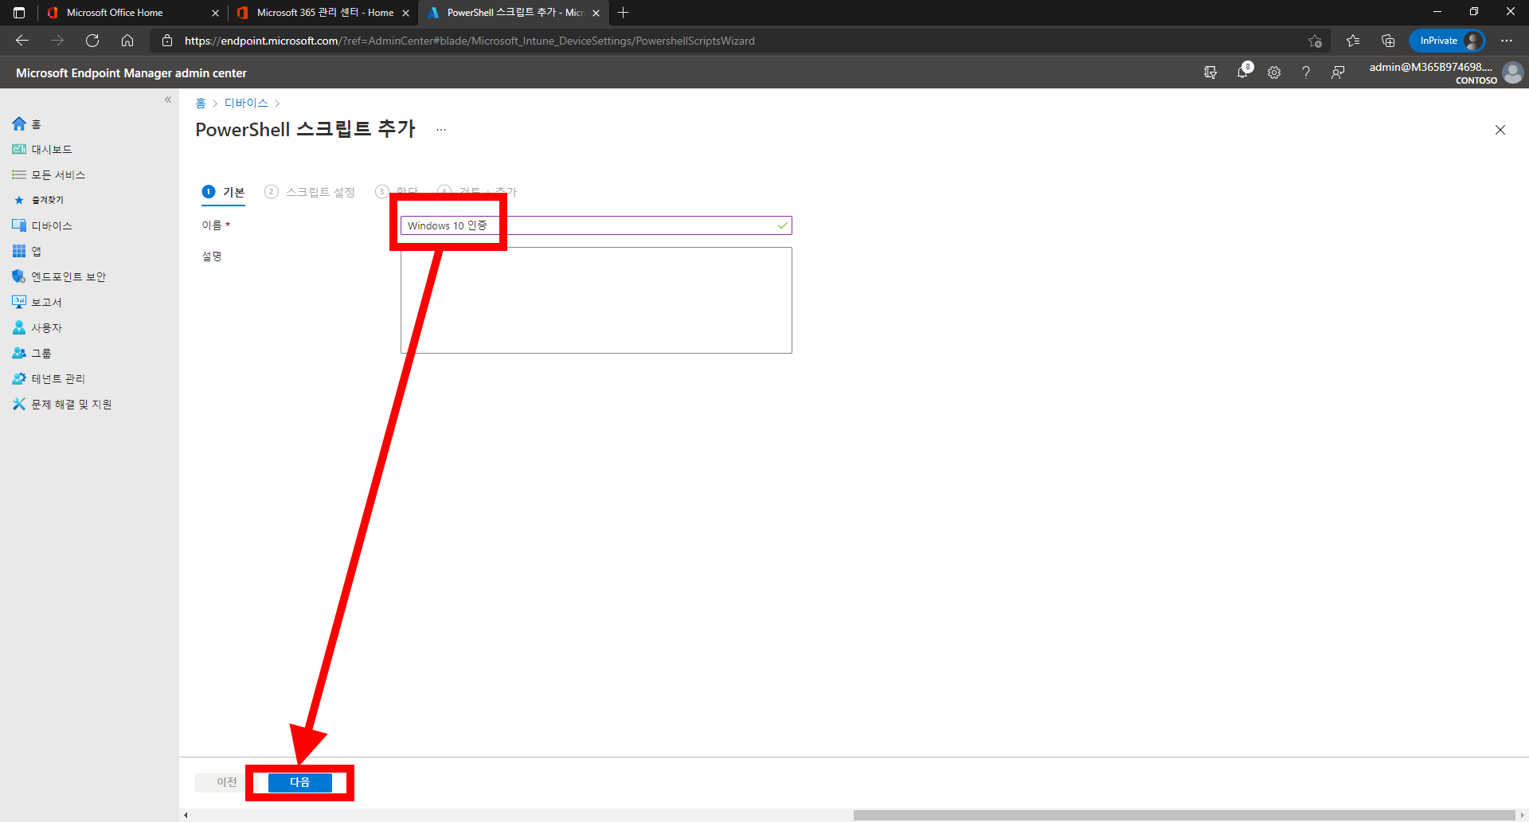
Task: Open the browser favorites list
Action: (x=1353, y=41)
